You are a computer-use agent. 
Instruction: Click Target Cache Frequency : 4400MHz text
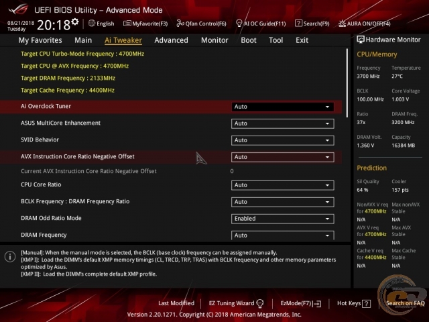point(68,91)
